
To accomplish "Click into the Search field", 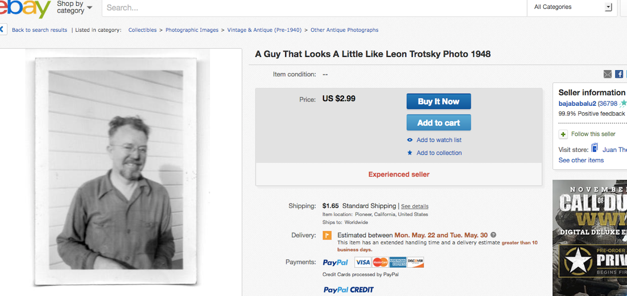I will 313,8.
